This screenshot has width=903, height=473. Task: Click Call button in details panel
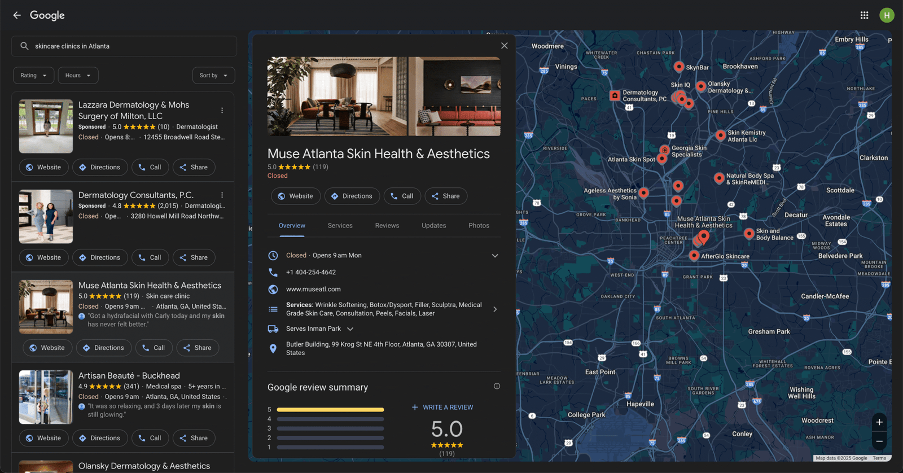pos(402,196)
